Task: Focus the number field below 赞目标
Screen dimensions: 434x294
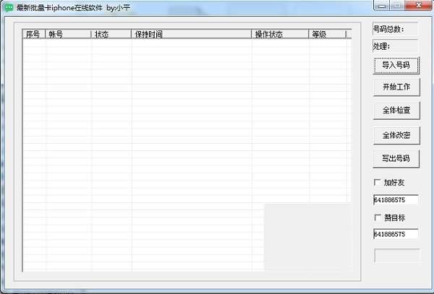Action: 396,234
